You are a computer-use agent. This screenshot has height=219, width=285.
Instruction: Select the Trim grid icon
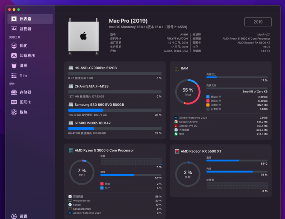pyautogui.click(x=14, y=75)
